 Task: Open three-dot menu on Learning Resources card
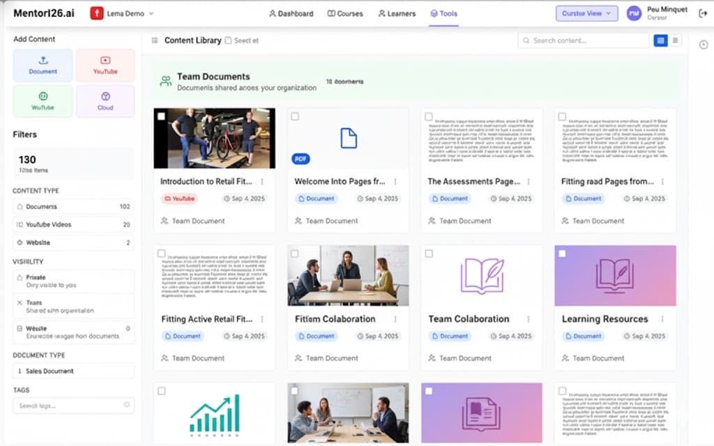pos(662,319)
